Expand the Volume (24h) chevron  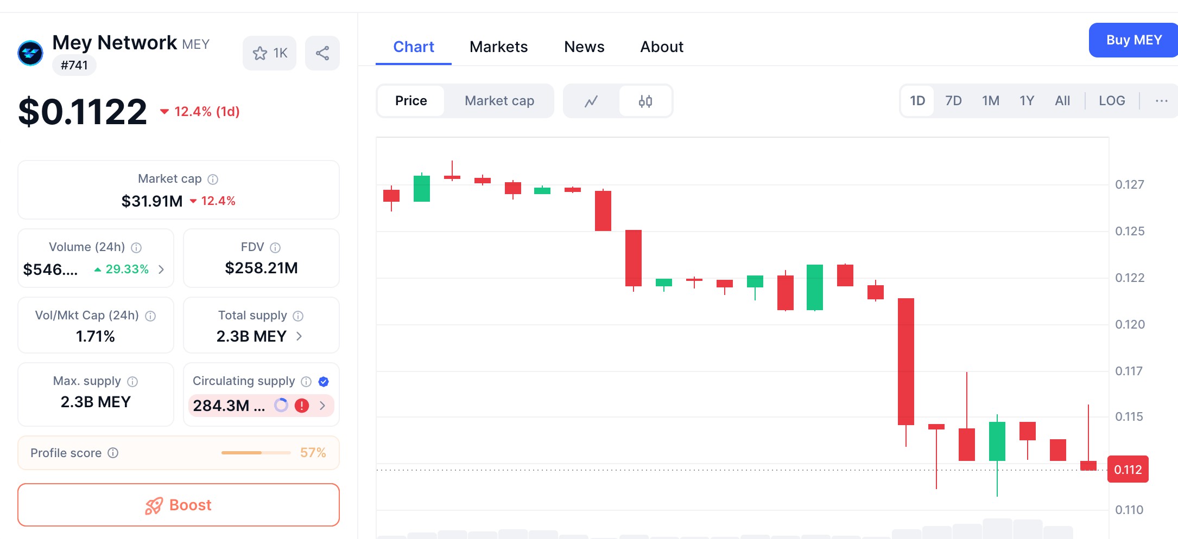pyautogui.click(x=161, y=269)
